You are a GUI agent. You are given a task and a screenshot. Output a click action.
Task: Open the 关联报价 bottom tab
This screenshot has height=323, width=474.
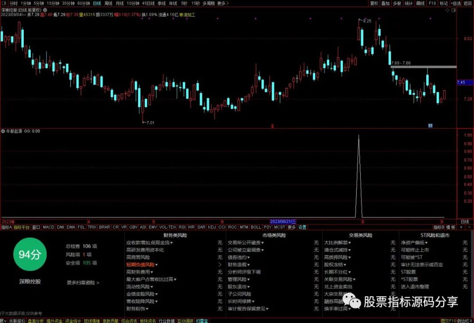[17, 320]
